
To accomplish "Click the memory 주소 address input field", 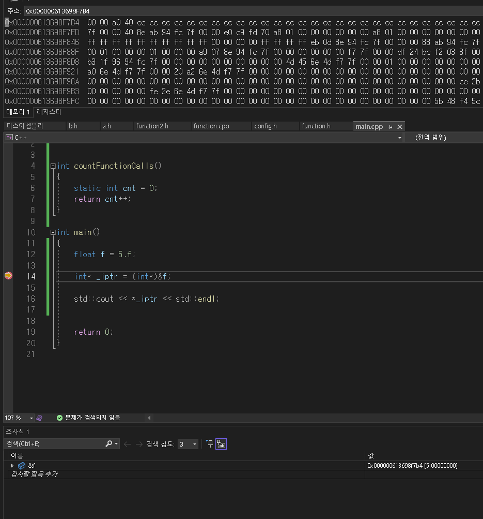I will (254, 11).
